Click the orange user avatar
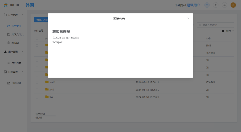 233,5
